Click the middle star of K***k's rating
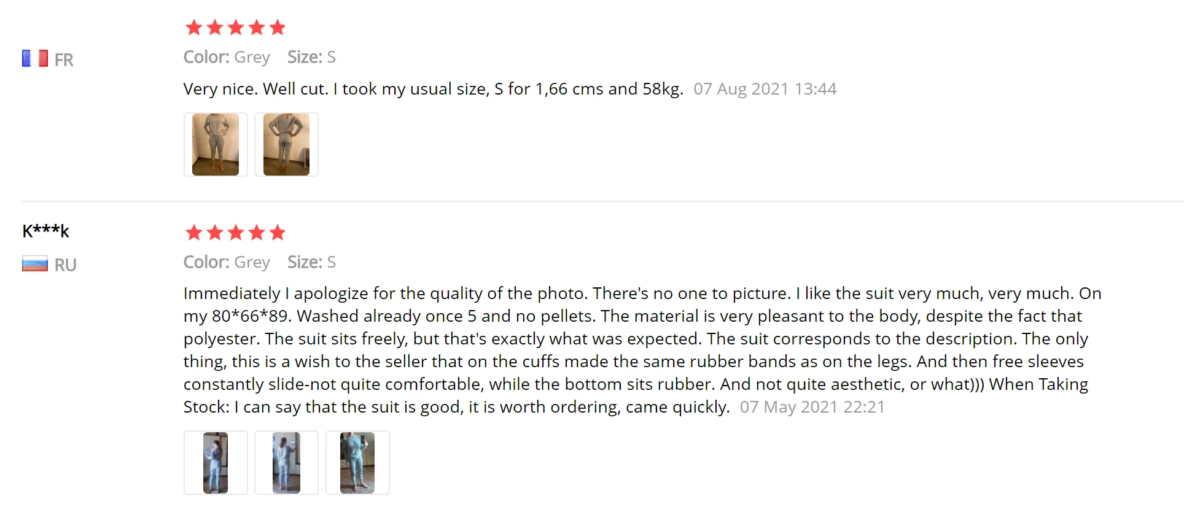This screenshot has width=1184, height=509. [236, 233]
